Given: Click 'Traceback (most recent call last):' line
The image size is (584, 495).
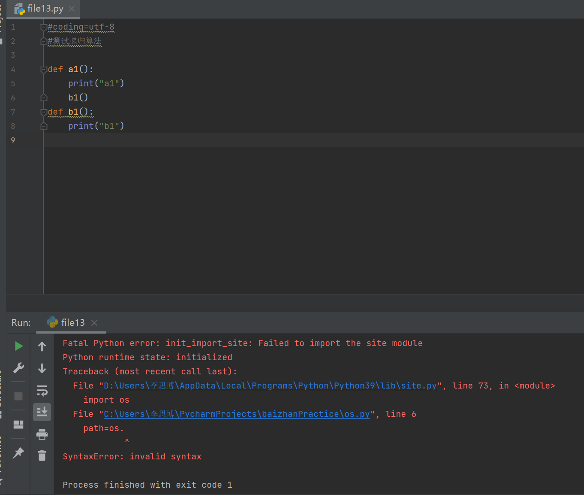Looking at the screenshot, I should pos(150,371).
